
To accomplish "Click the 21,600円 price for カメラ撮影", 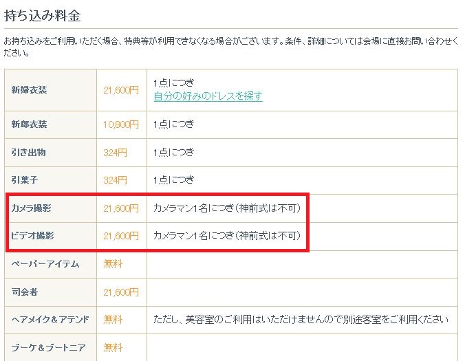I will (121, 208).
